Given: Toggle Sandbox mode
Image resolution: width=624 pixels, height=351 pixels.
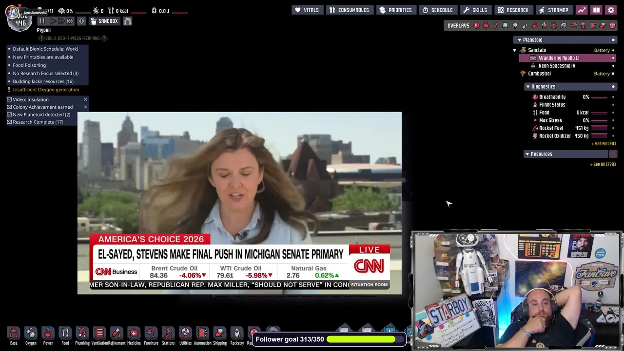Looking at the screenshot, I should click(x=104, y=21).
